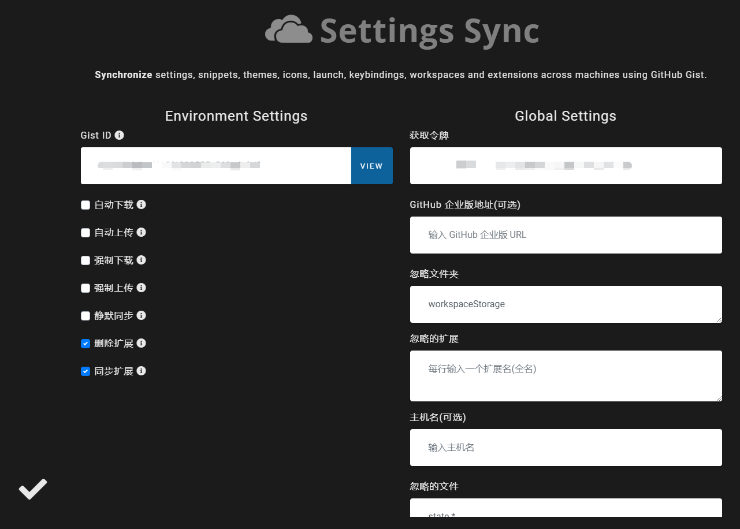Click the 强制下载 info icon
The width and height of the screenshot is (740, 529).
(140, 260)
